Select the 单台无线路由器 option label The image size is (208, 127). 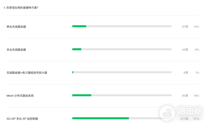click(x=16, y=27)
